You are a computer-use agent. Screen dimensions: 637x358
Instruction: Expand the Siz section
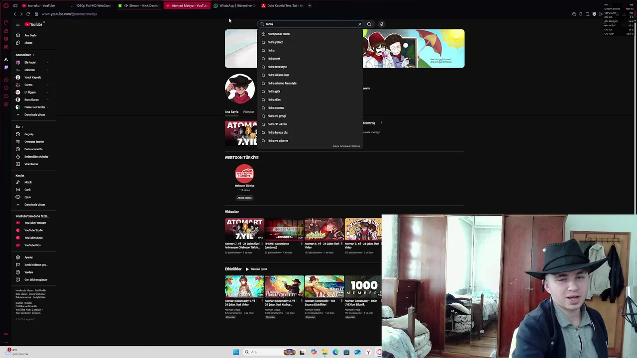coord(19,127)
